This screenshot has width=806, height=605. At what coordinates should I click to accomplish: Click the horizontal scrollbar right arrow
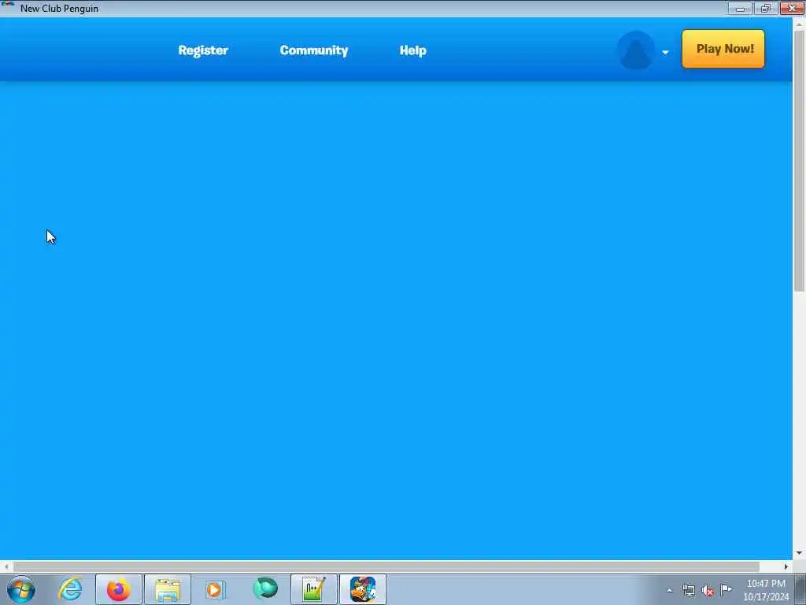(786, 566)
